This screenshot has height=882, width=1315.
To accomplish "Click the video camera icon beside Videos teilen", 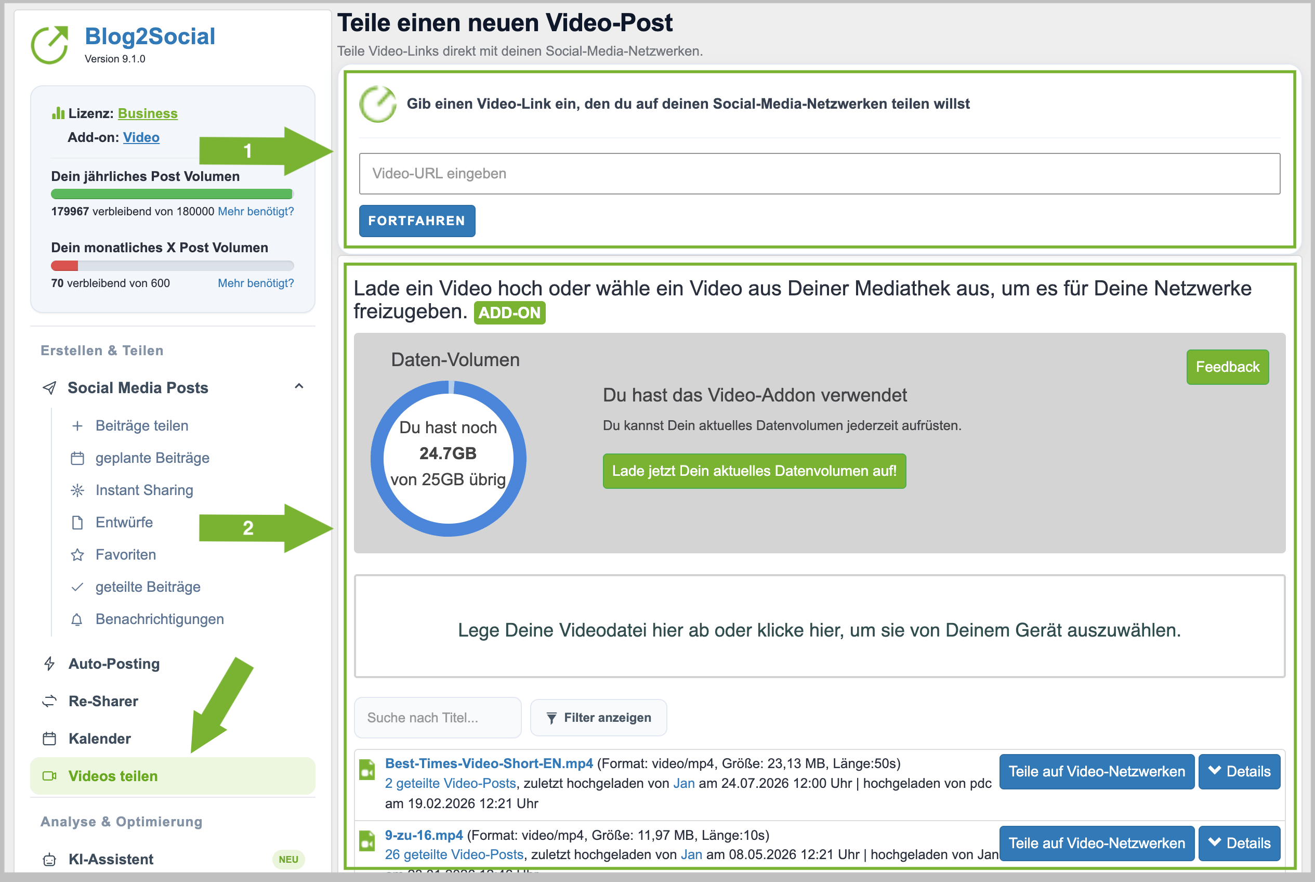I will click(49, 776).
